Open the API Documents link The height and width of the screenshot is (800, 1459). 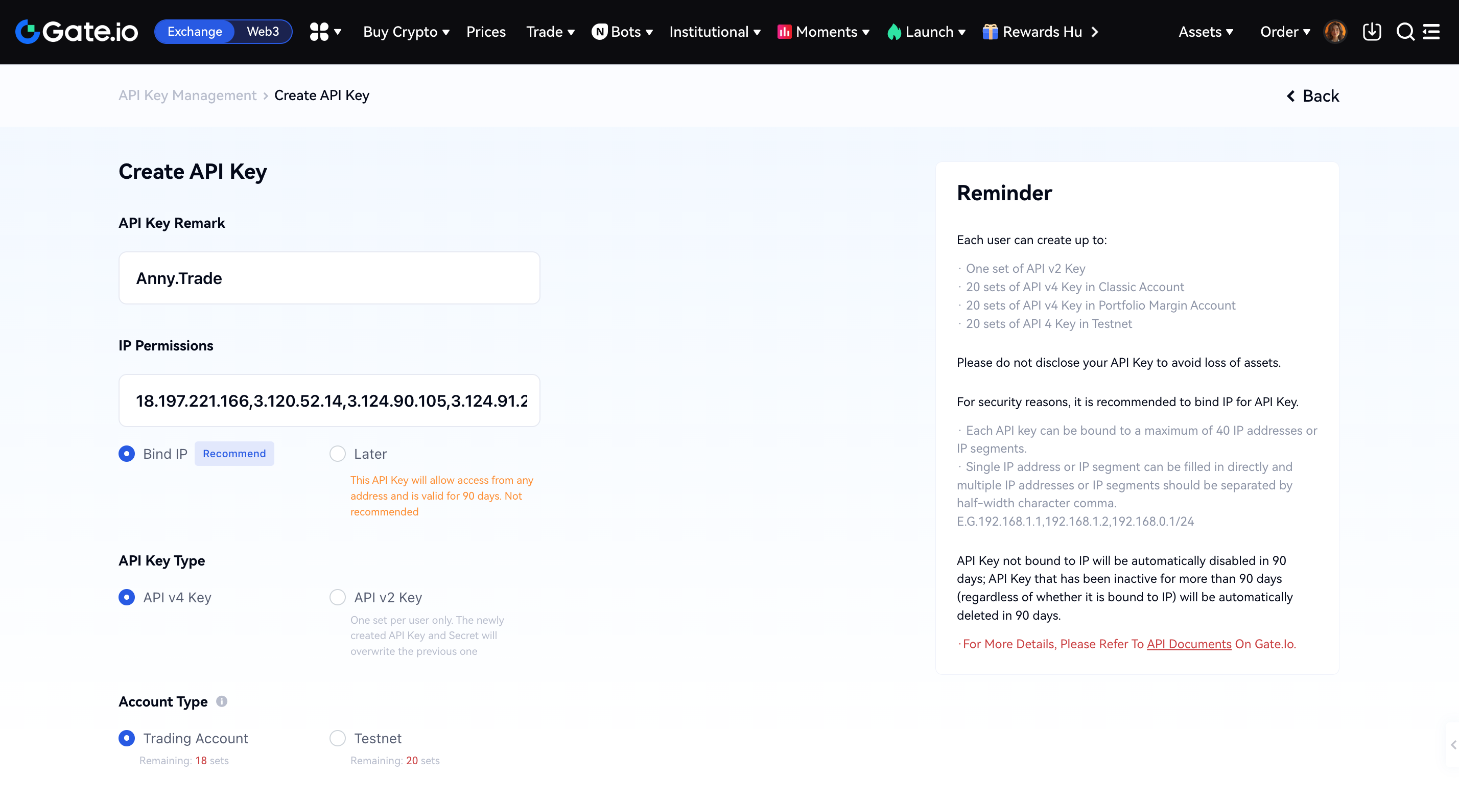[x=1189, y=644]
